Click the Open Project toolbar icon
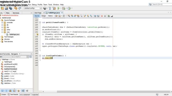172x96 pixels. tap(6, 8)
